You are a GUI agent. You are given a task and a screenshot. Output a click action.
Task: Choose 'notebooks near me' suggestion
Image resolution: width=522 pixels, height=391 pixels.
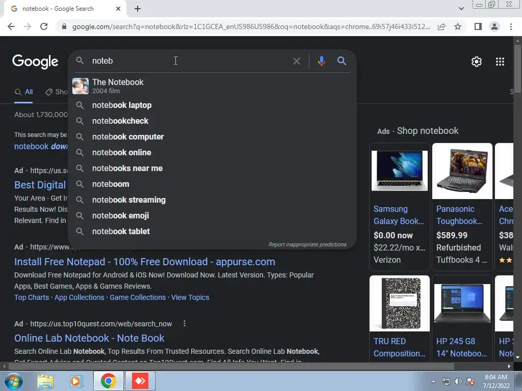click(x=213, y=168)
